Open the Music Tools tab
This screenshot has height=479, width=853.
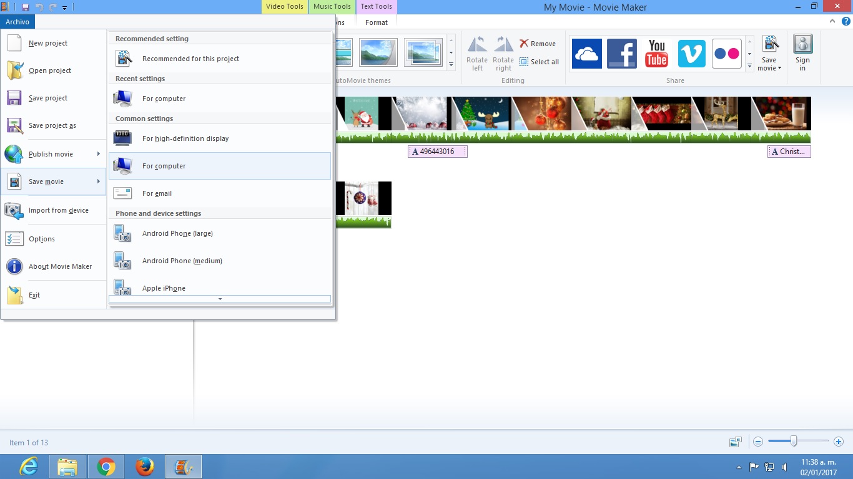[331, 7]
